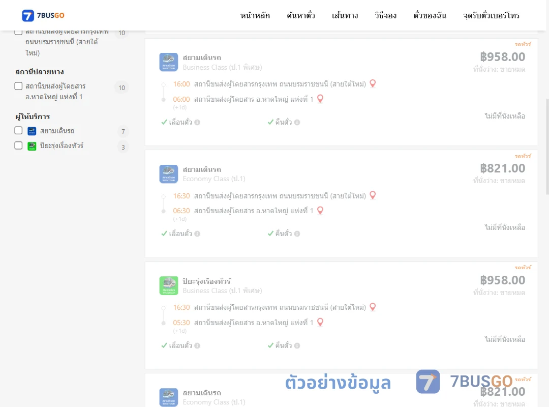Click the สยามเดินรถ logo in the operator filter
Screen dimensions: 549x407
point(32,131)
